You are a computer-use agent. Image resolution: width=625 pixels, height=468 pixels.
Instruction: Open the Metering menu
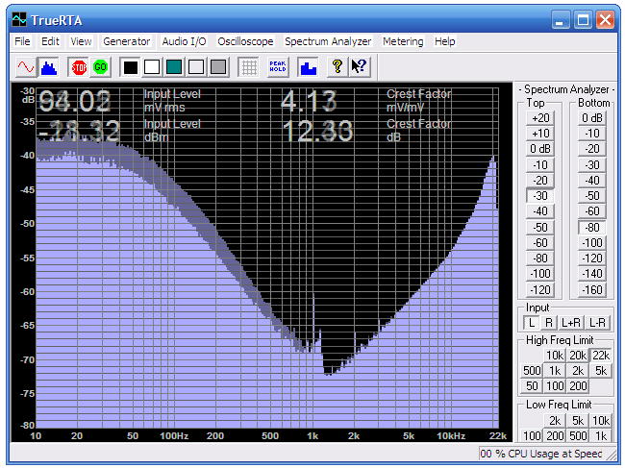(402, 41)
